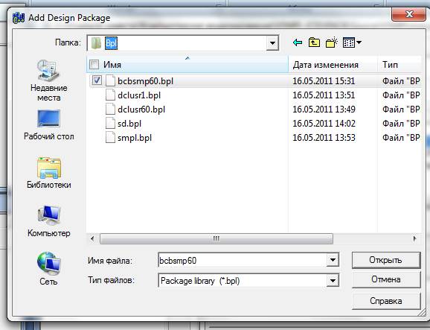
Task: Select the file name sd.bpl
Action: [x=129, y=124]
